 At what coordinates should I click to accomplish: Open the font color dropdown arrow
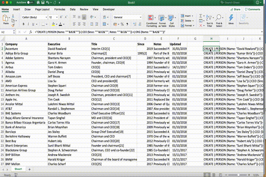(64, 24)
